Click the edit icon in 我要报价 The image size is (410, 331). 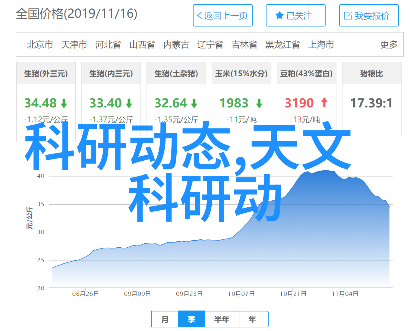pyautogui.click(x=348, y=16)
